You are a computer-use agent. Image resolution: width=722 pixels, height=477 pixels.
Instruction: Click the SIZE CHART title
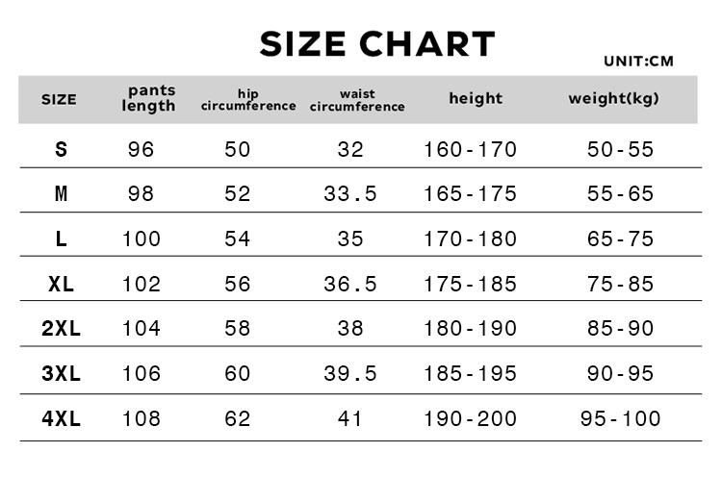(x=377, y=44)
